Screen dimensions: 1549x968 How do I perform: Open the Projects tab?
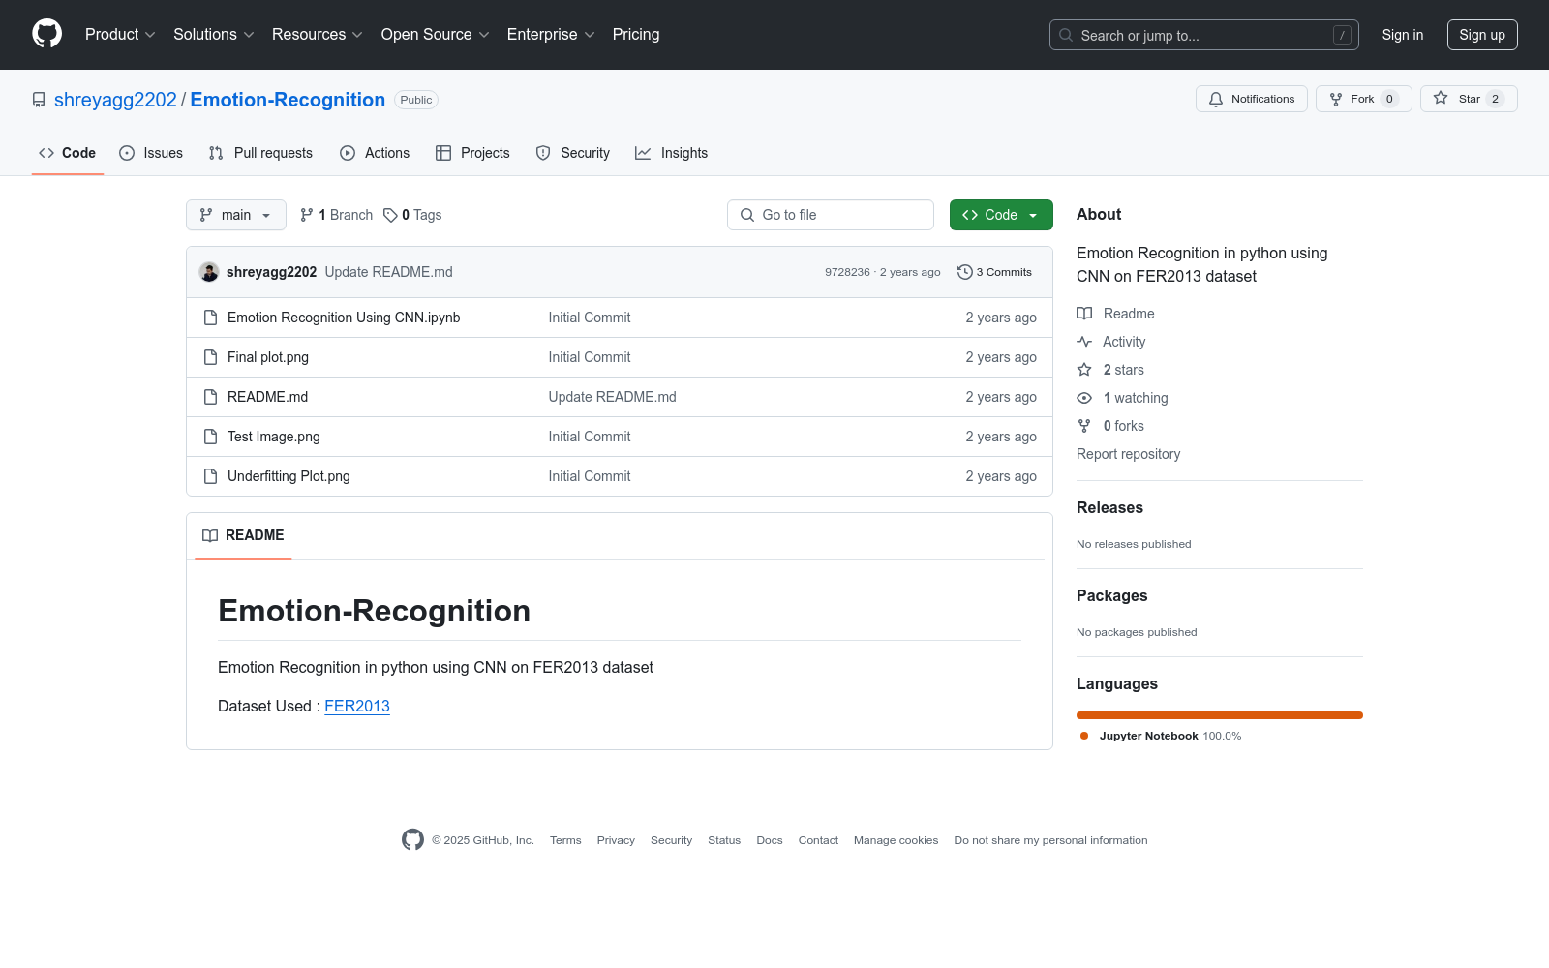coord(472,153)
